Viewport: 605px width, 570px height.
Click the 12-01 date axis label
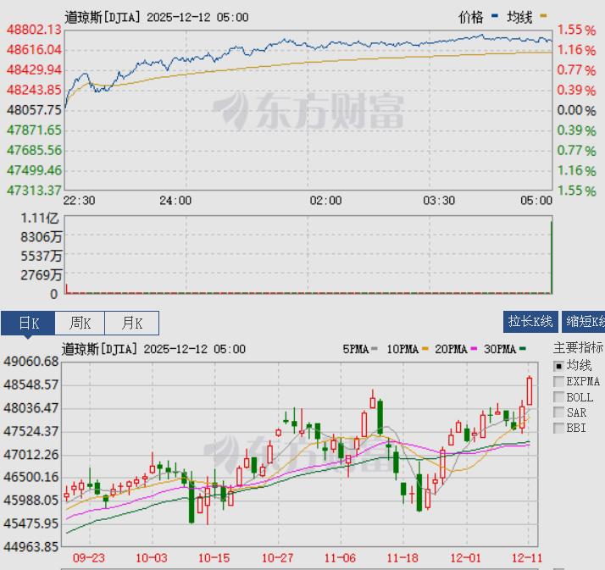coord(466,557)
